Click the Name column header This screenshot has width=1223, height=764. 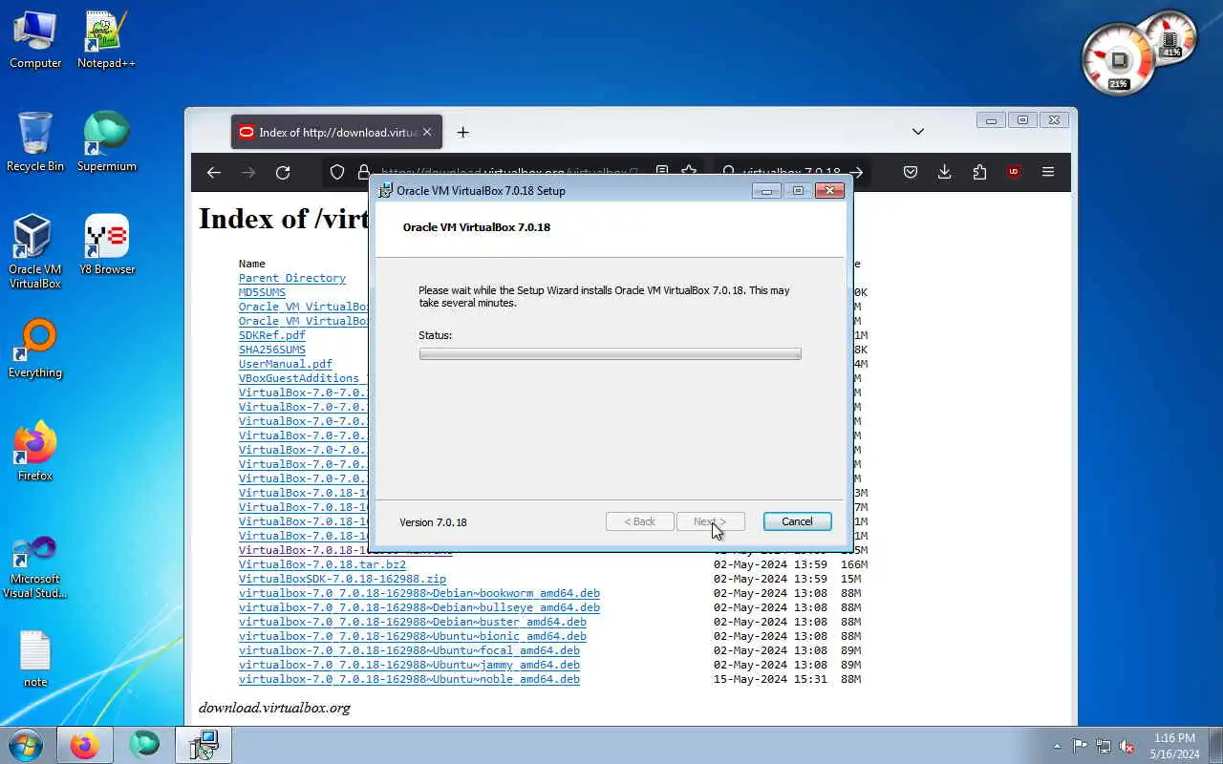[252, 264]
